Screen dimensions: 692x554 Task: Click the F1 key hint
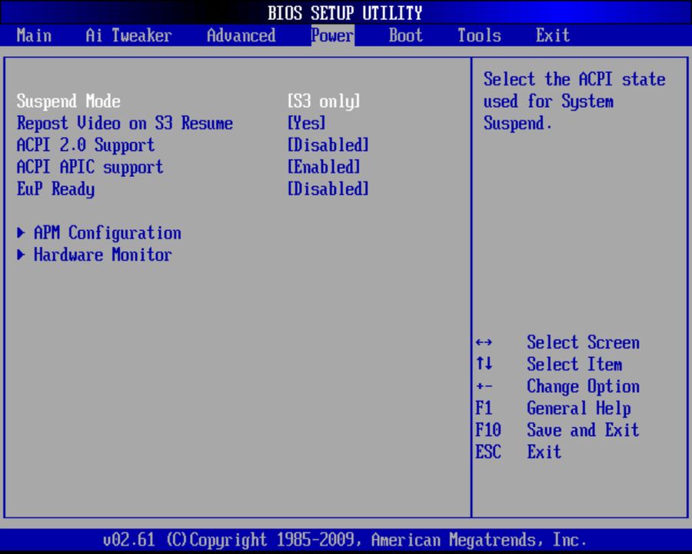484,408
